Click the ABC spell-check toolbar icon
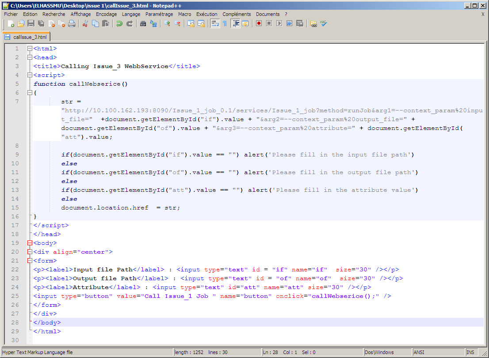This screenshot has height=358, width=489. [324, 24]
